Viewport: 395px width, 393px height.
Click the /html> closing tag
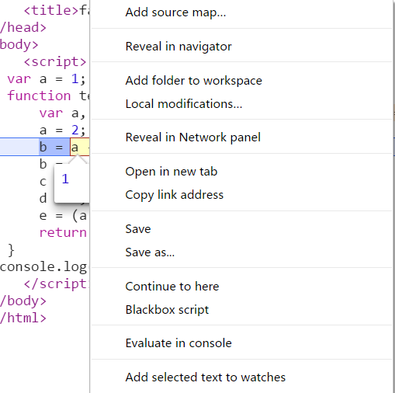23,318
